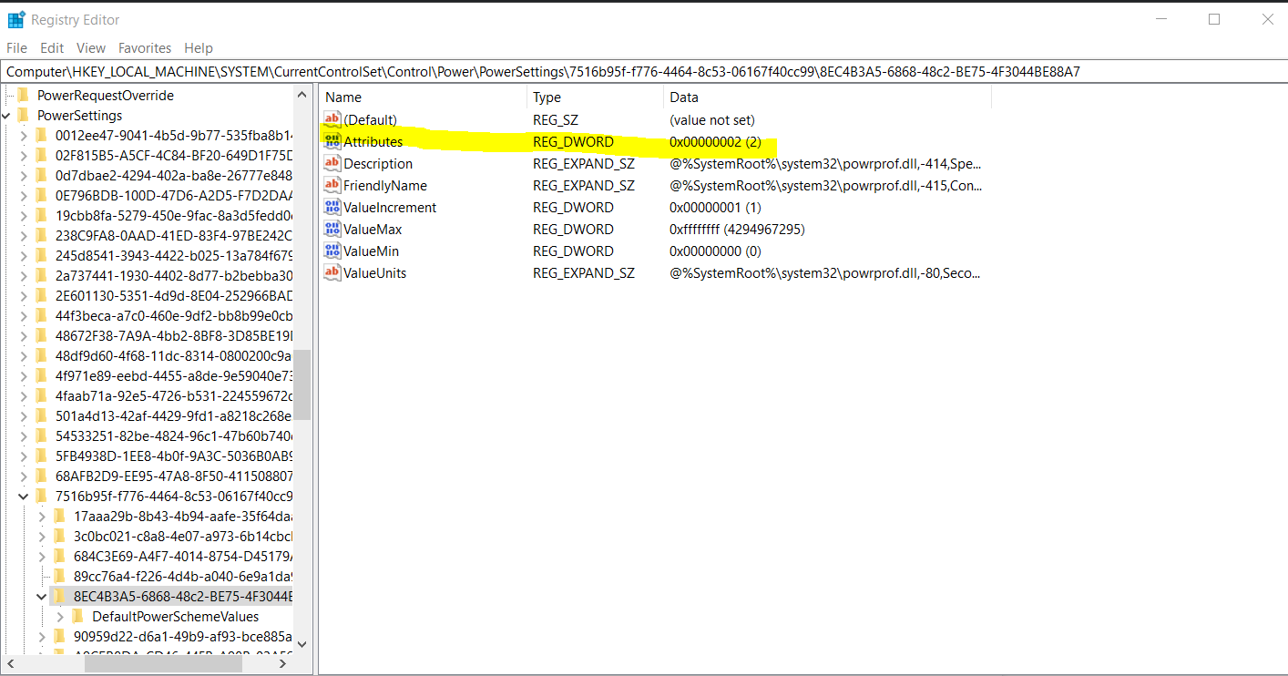The height and width of the screenshot is (676, 1288).
Task: Select the ValueUnits string icon
Action: (x=332, y=273)
